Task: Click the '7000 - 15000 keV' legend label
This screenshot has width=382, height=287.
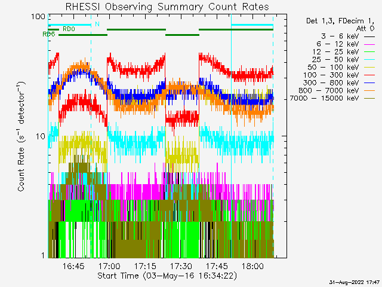Action: point(324,98)
